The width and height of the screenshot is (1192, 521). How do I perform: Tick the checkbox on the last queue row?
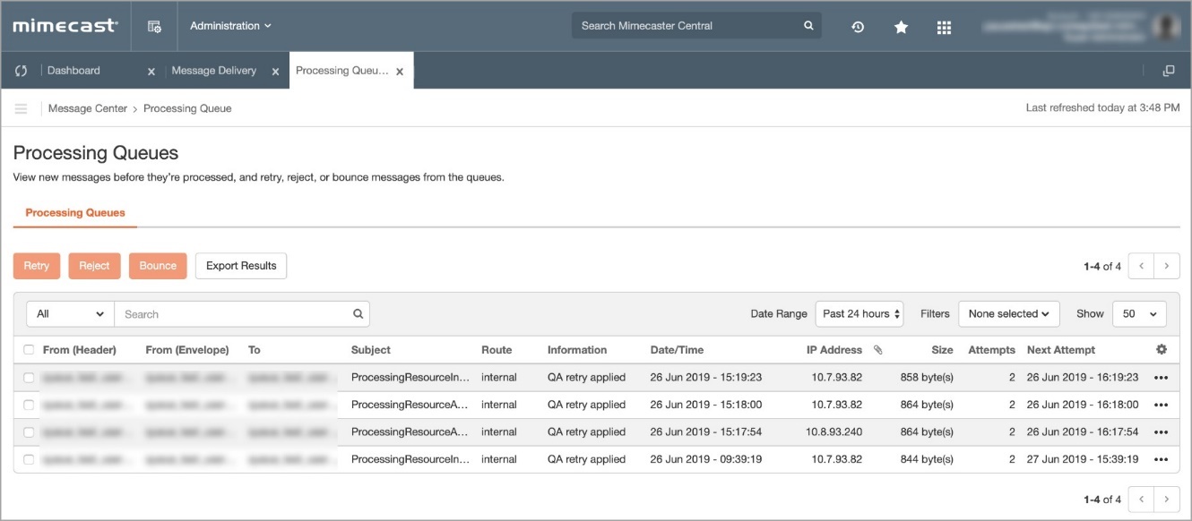pos(28,458)
